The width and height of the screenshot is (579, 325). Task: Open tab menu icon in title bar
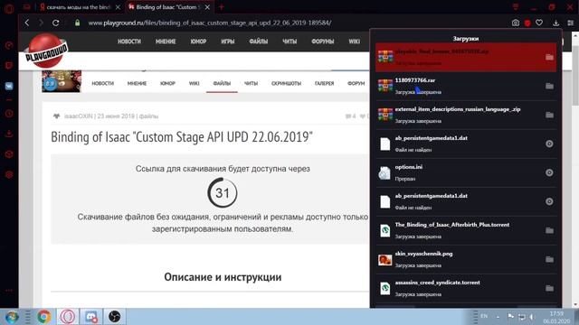tap(516, 7)
